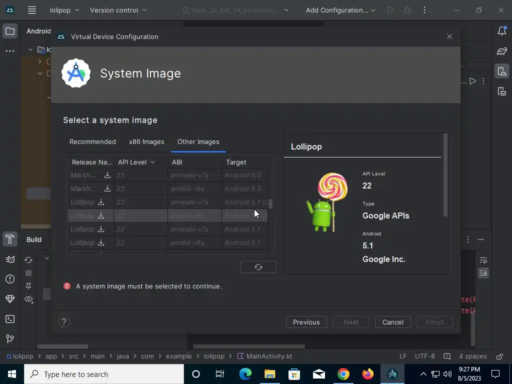The image size is (512, 384).
Task: Open the More tool windows ellipsis
Action: (10, 51)
